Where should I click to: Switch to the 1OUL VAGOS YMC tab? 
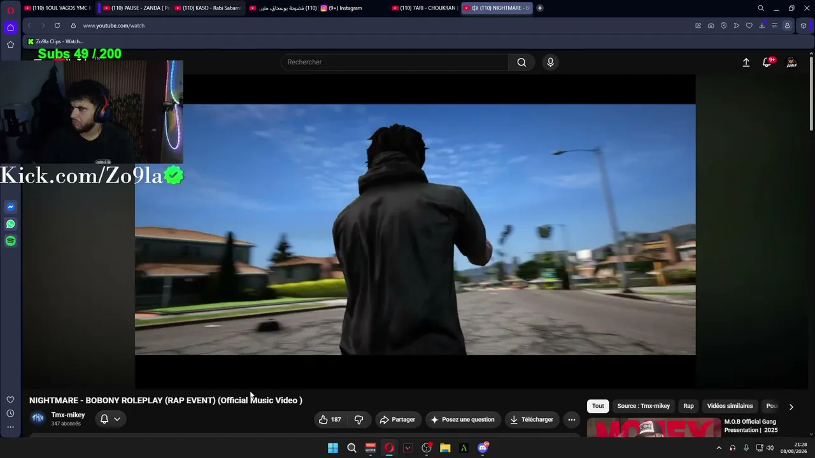[x=58, y=8]
